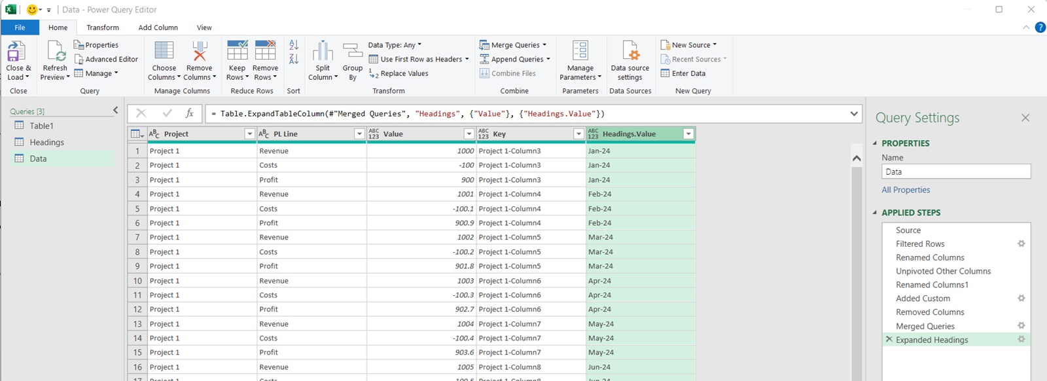
Task: Click the Group By icon
Action: click(x=353, y=51)
